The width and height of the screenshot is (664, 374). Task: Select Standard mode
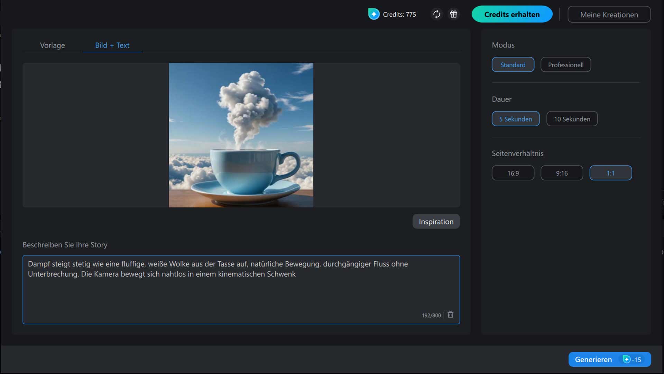coord(513,65)
